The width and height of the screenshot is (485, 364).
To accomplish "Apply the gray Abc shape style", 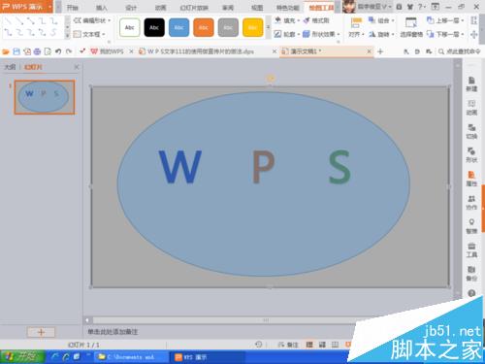I will (x=228, y=27).
